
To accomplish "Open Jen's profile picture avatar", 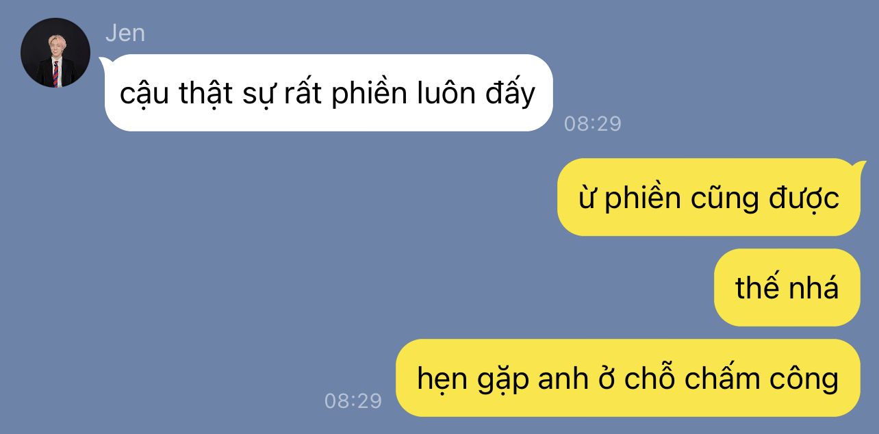I will tap(55, 53).
